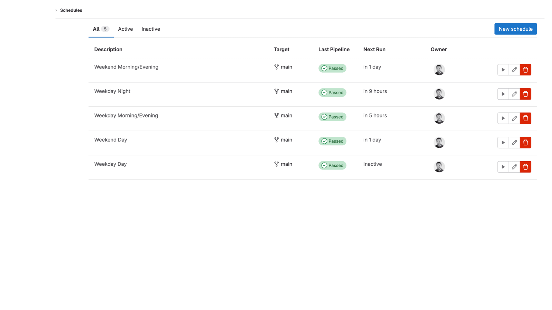Open main branch link for Weekday Morning/Evening
The image size is (552, 310).
[286, 116]
